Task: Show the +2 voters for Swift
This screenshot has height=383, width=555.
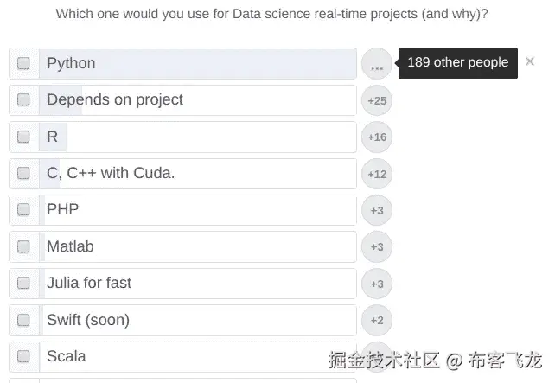Action: pos(377,320)
